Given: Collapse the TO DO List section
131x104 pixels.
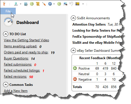Looking at the screenshot, I should click(x=6, y=34).
